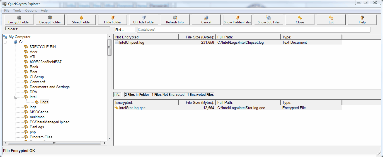Sort the lower list by File Size
Screen dimensions: 383x157
click(x=197, y=102)
